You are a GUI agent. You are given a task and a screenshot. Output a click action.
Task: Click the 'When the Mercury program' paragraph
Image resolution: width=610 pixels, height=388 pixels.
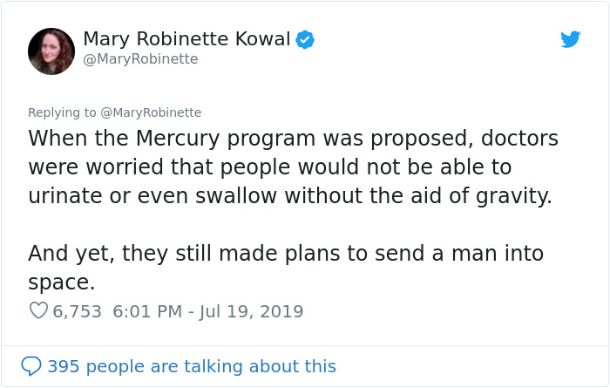(x=294, y=167)
